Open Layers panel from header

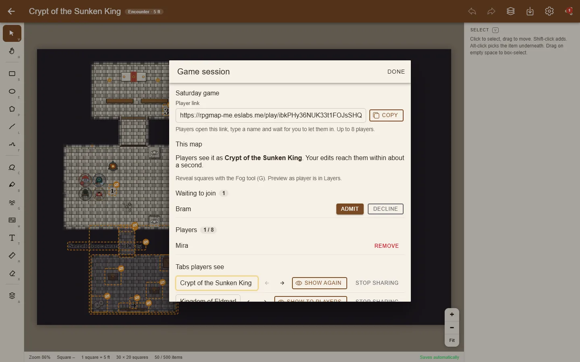pyautogui.click(x=511, y=11)
